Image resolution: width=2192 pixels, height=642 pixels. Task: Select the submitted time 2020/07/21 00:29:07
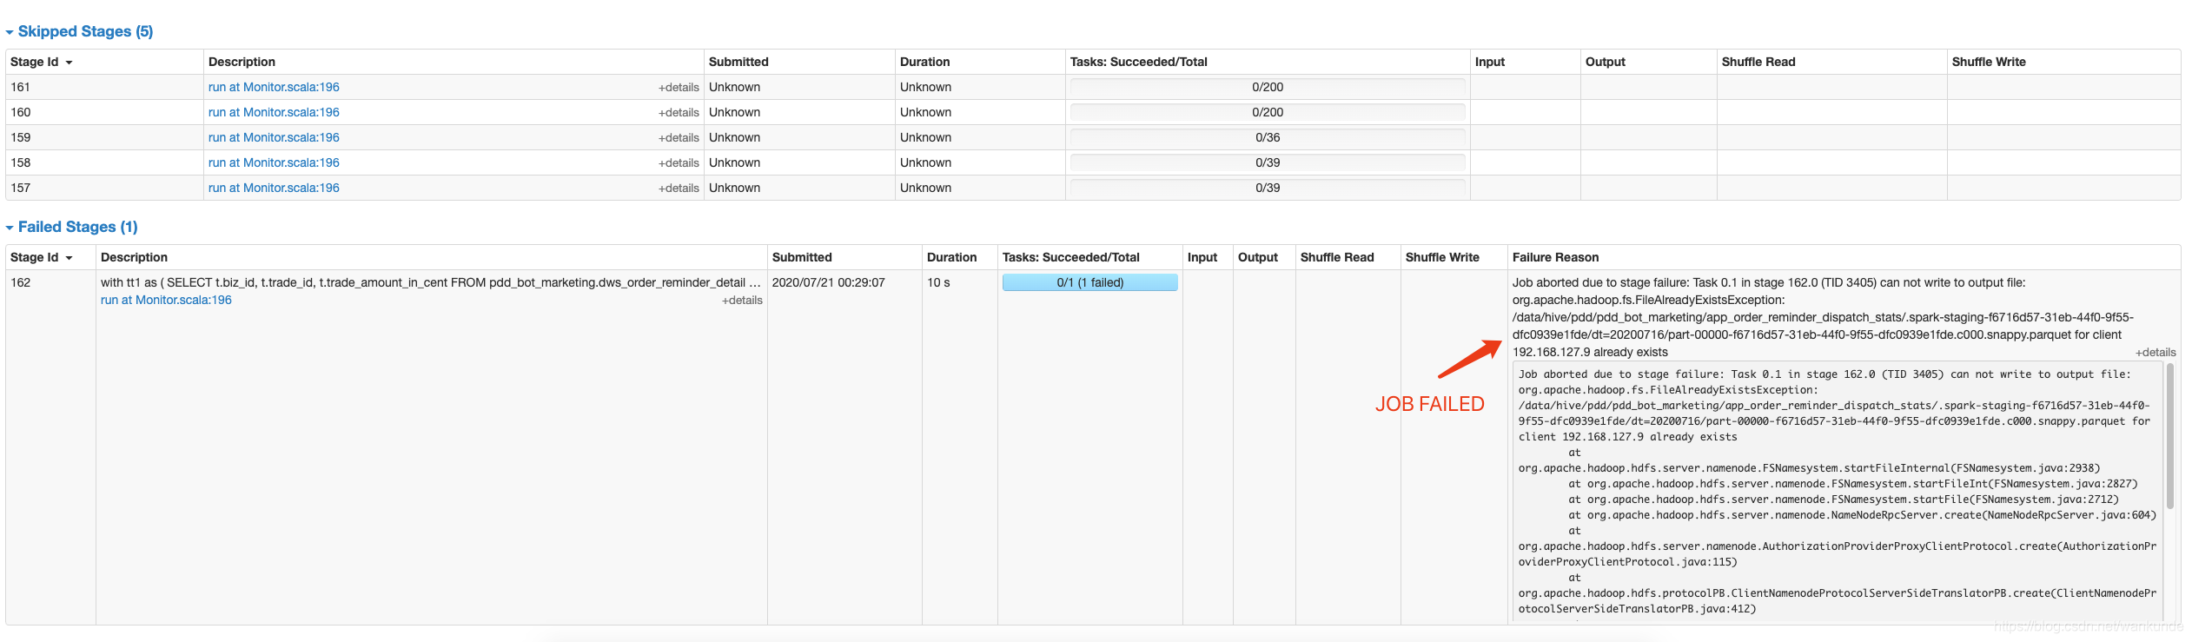pyautogui.click(x=828, y=282)
